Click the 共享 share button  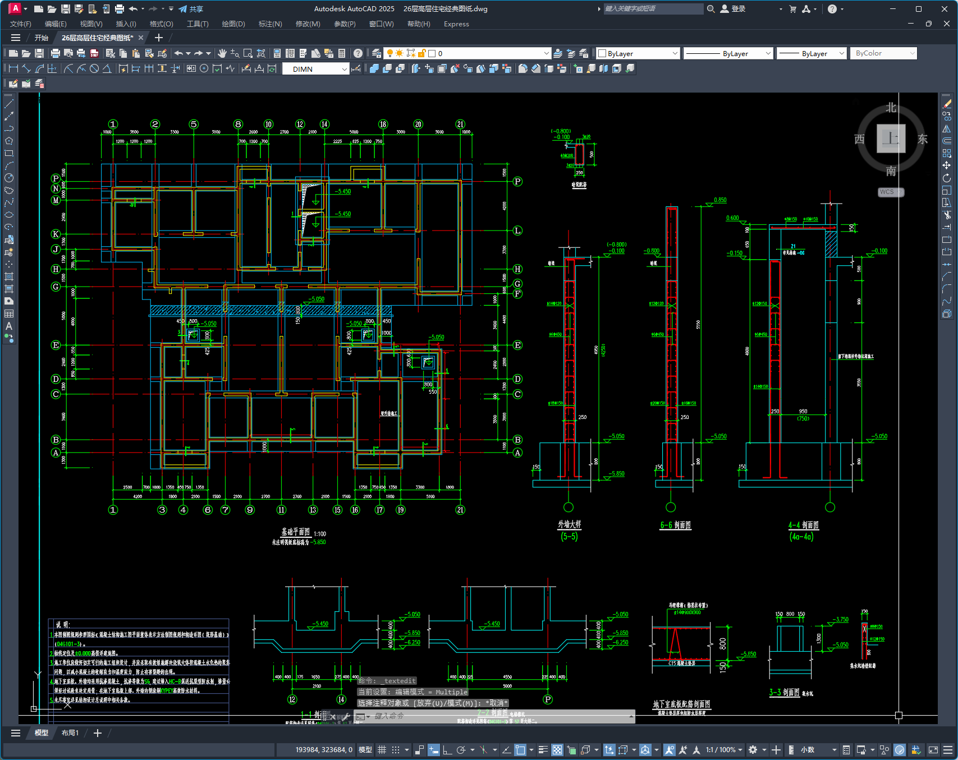point(191,9)
